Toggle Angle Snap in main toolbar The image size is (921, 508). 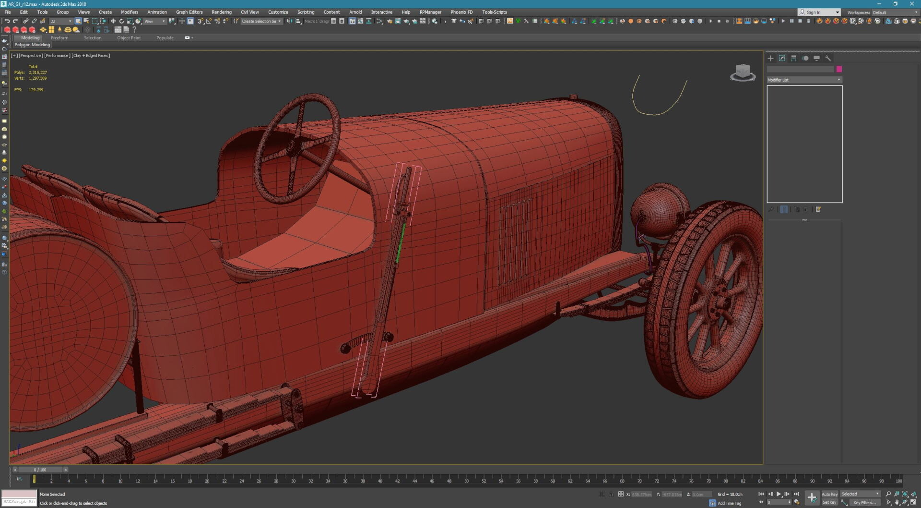click(209, 21)
